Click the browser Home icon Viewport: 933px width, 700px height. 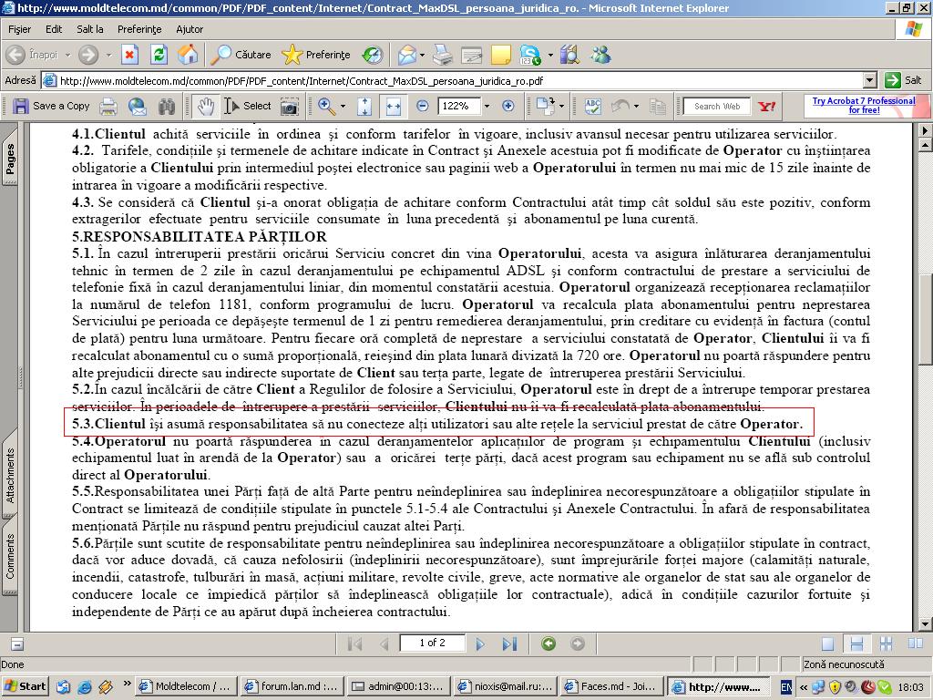[188, 55]
